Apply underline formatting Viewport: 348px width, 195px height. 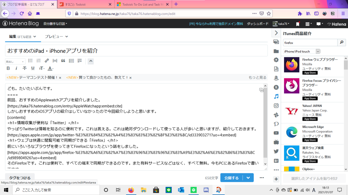point(33,68)
